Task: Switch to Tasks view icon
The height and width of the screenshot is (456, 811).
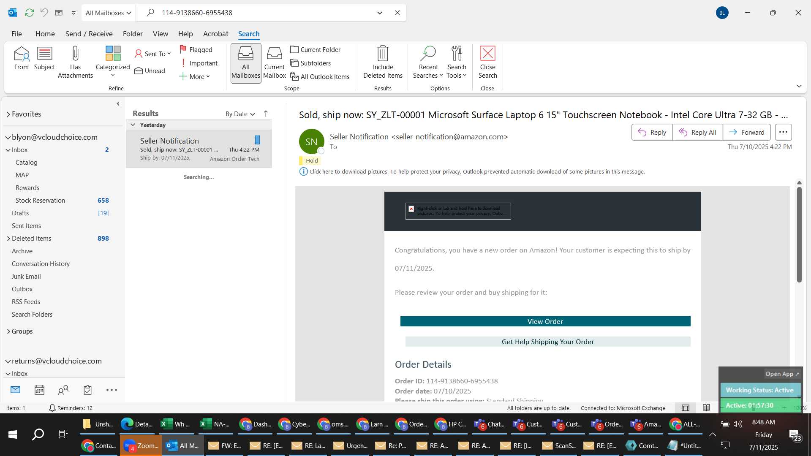Action: 87,390
